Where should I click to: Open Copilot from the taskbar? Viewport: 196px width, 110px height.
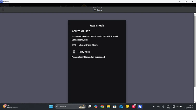click(x=96, y=107)
